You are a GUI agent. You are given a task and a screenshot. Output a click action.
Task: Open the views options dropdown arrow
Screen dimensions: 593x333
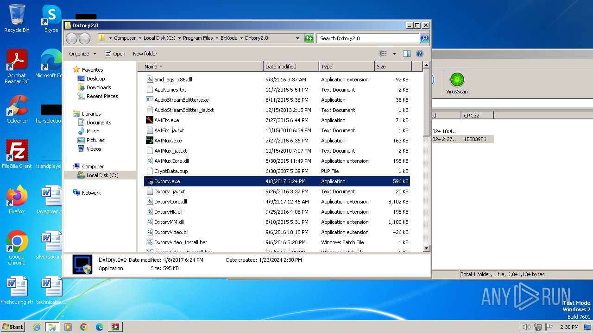click(394, 54)
